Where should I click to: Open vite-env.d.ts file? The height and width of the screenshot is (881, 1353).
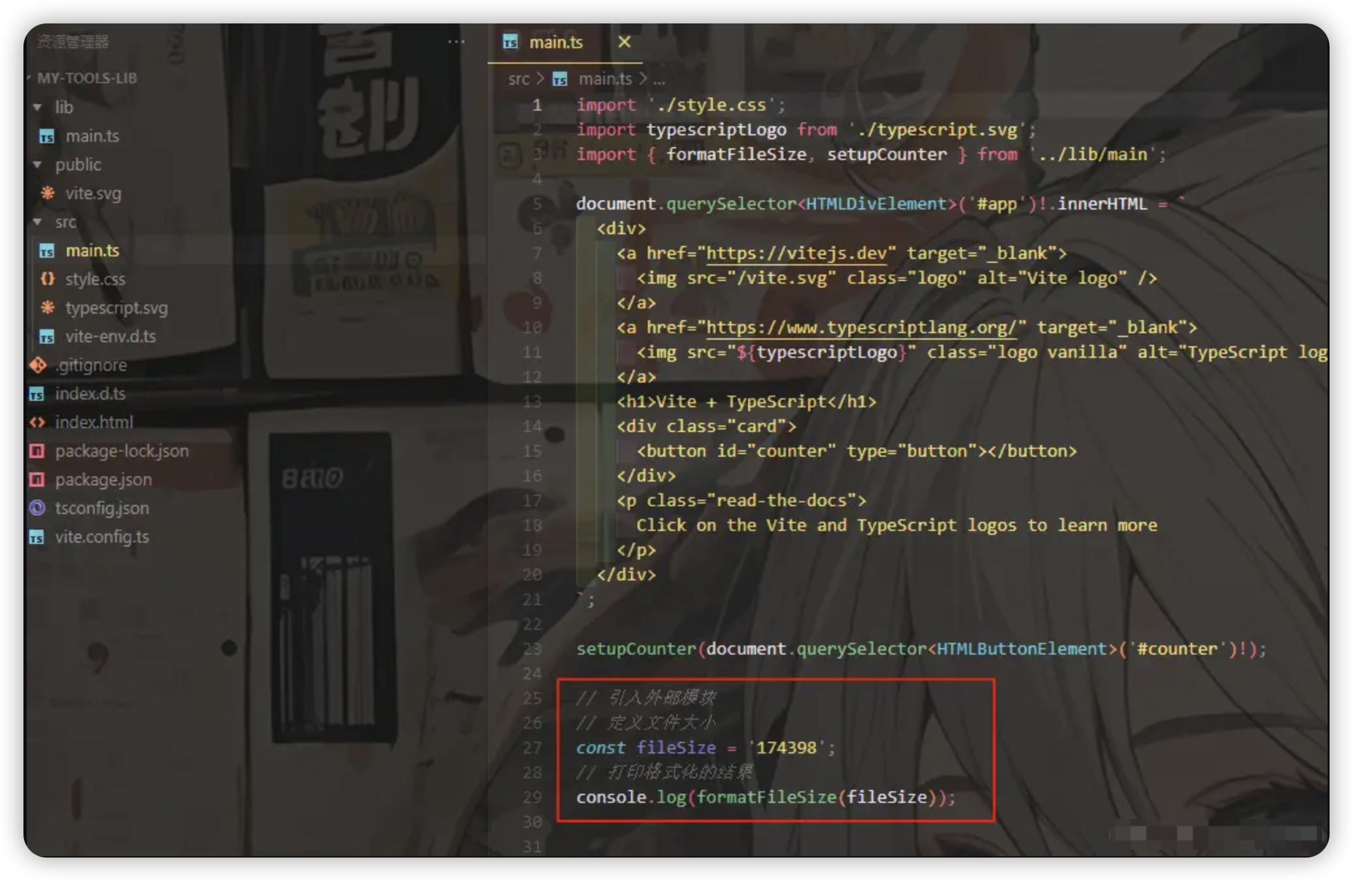(111, 336)
